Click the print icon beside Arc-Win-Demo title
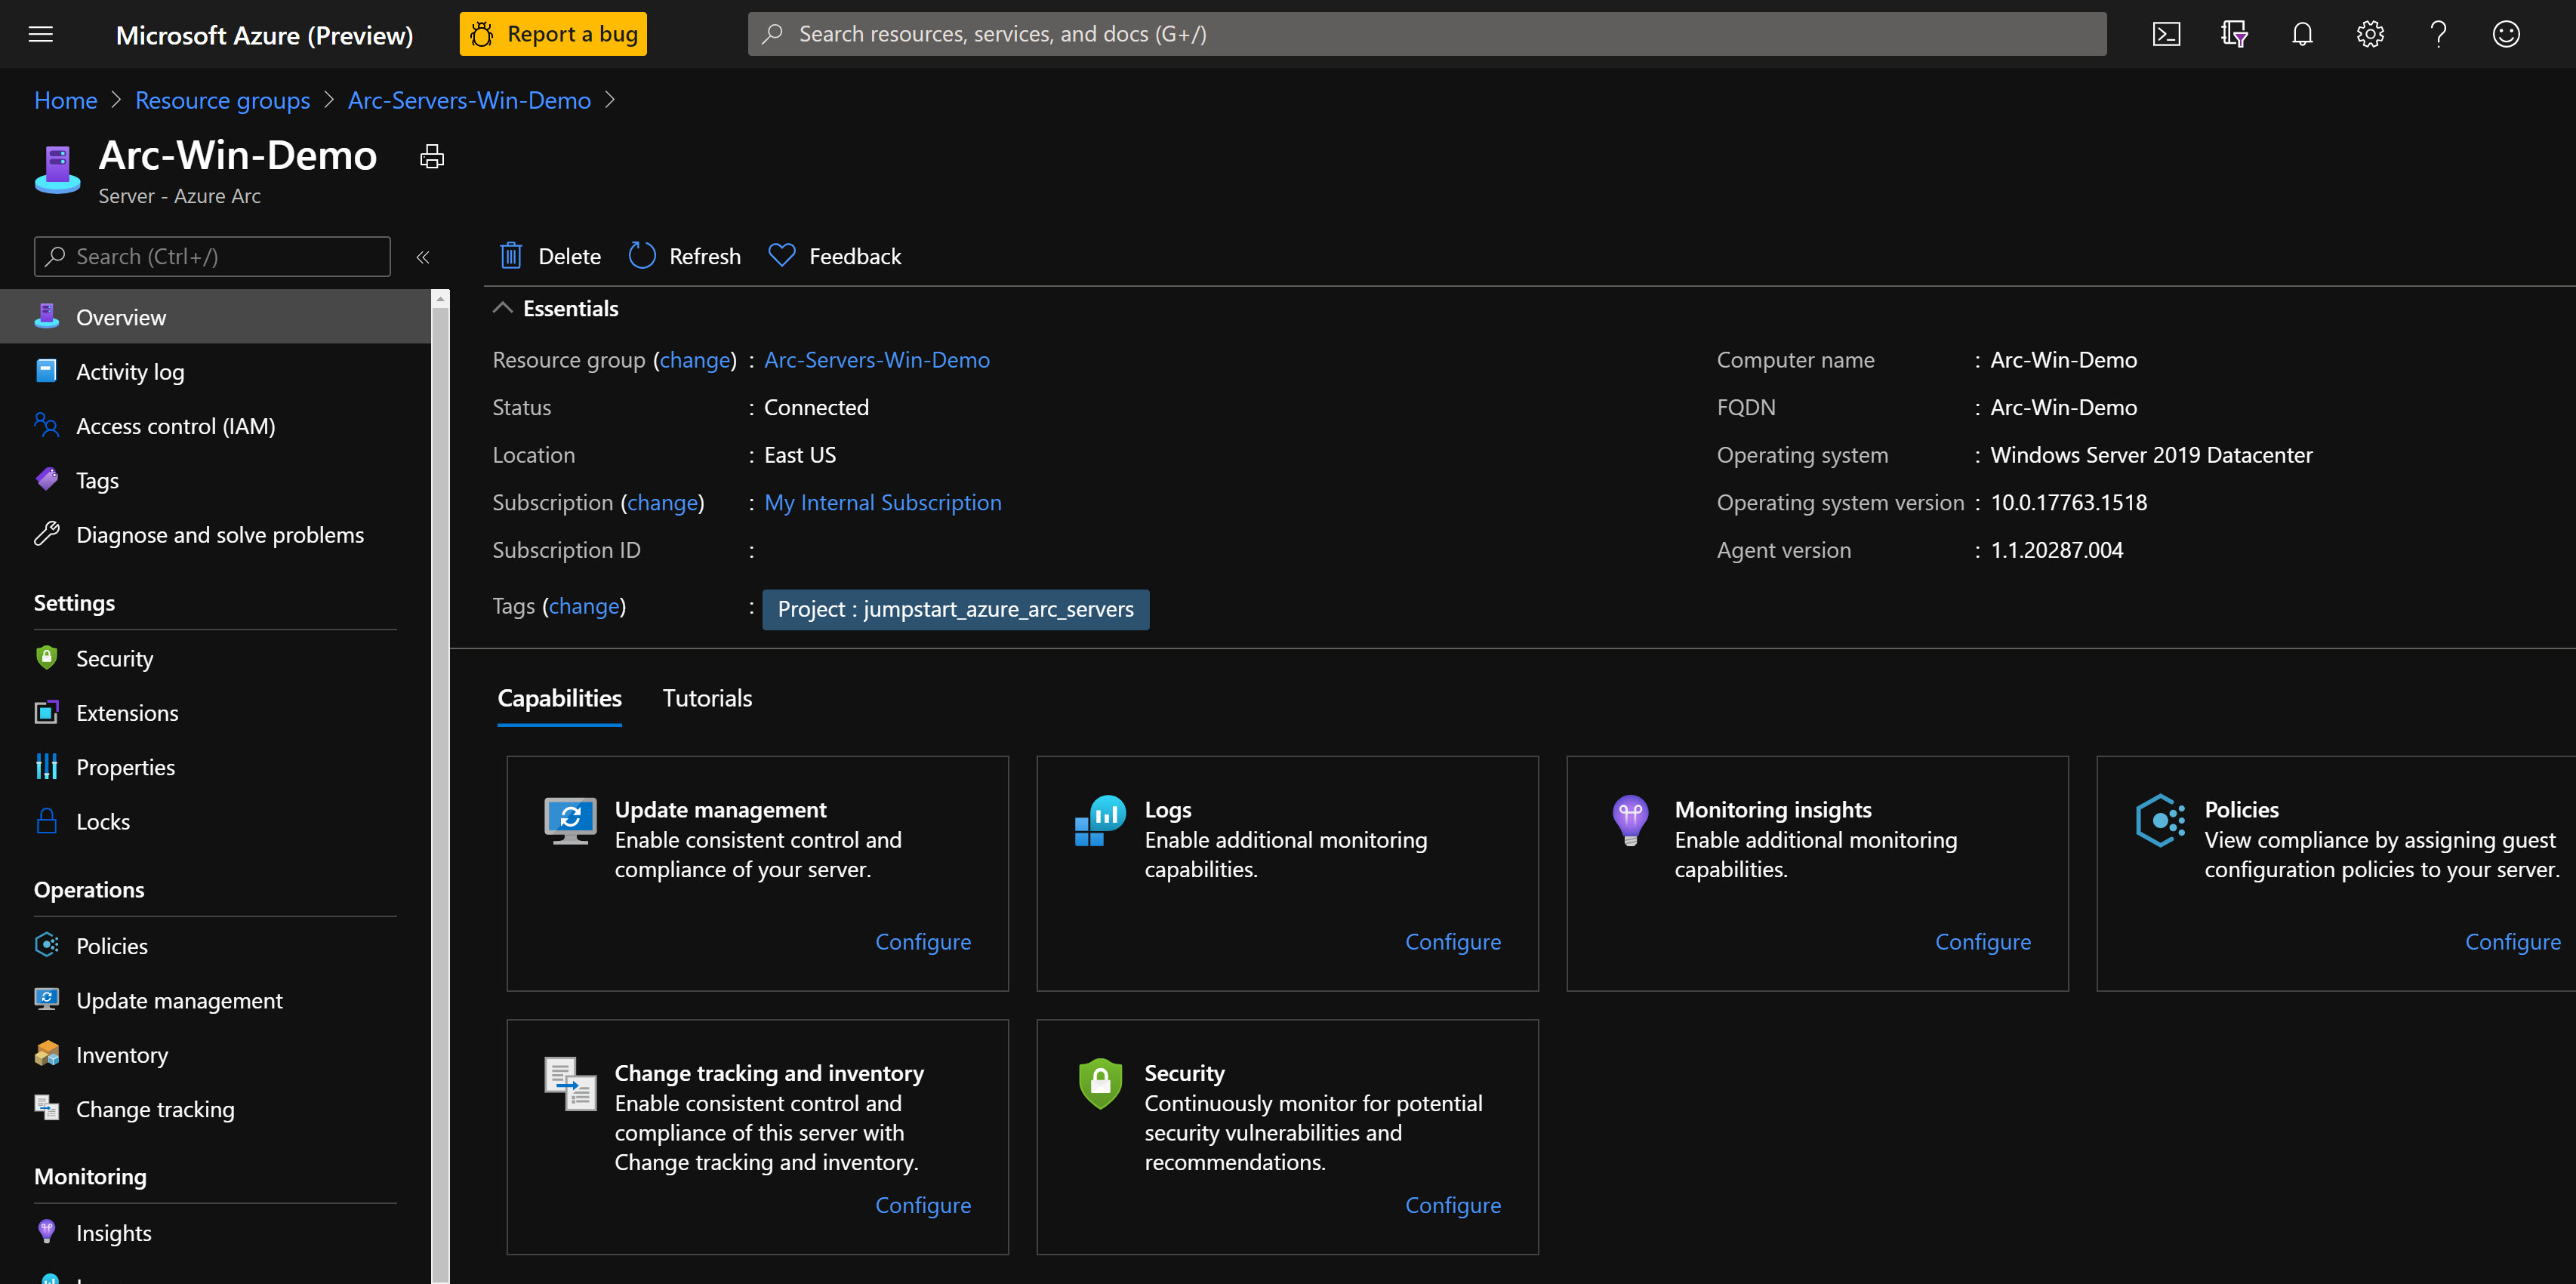Image resolution: width=2576 pixels, height=1284 pixels. pos(432,157)
